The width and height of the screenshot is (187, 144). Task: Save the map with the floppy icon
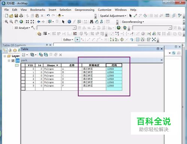[x=16, y=16]
